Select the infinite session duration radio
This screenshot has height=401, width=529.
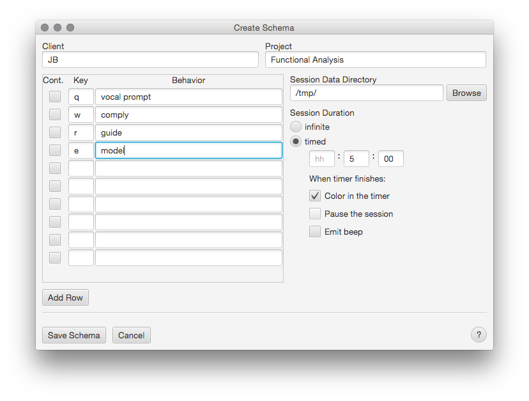296,127
